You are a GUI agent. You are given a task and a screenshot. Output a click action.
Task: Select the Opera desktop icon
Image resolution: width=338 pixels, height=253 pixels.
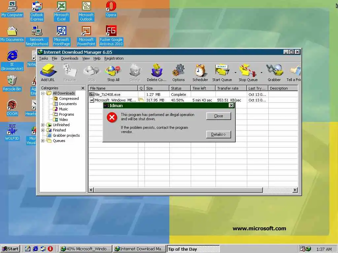click(111, 9)
